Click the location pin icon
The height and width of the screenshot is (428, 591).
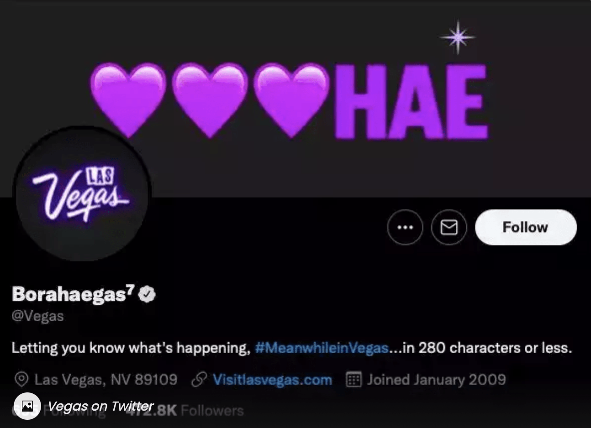pos(21,380)
